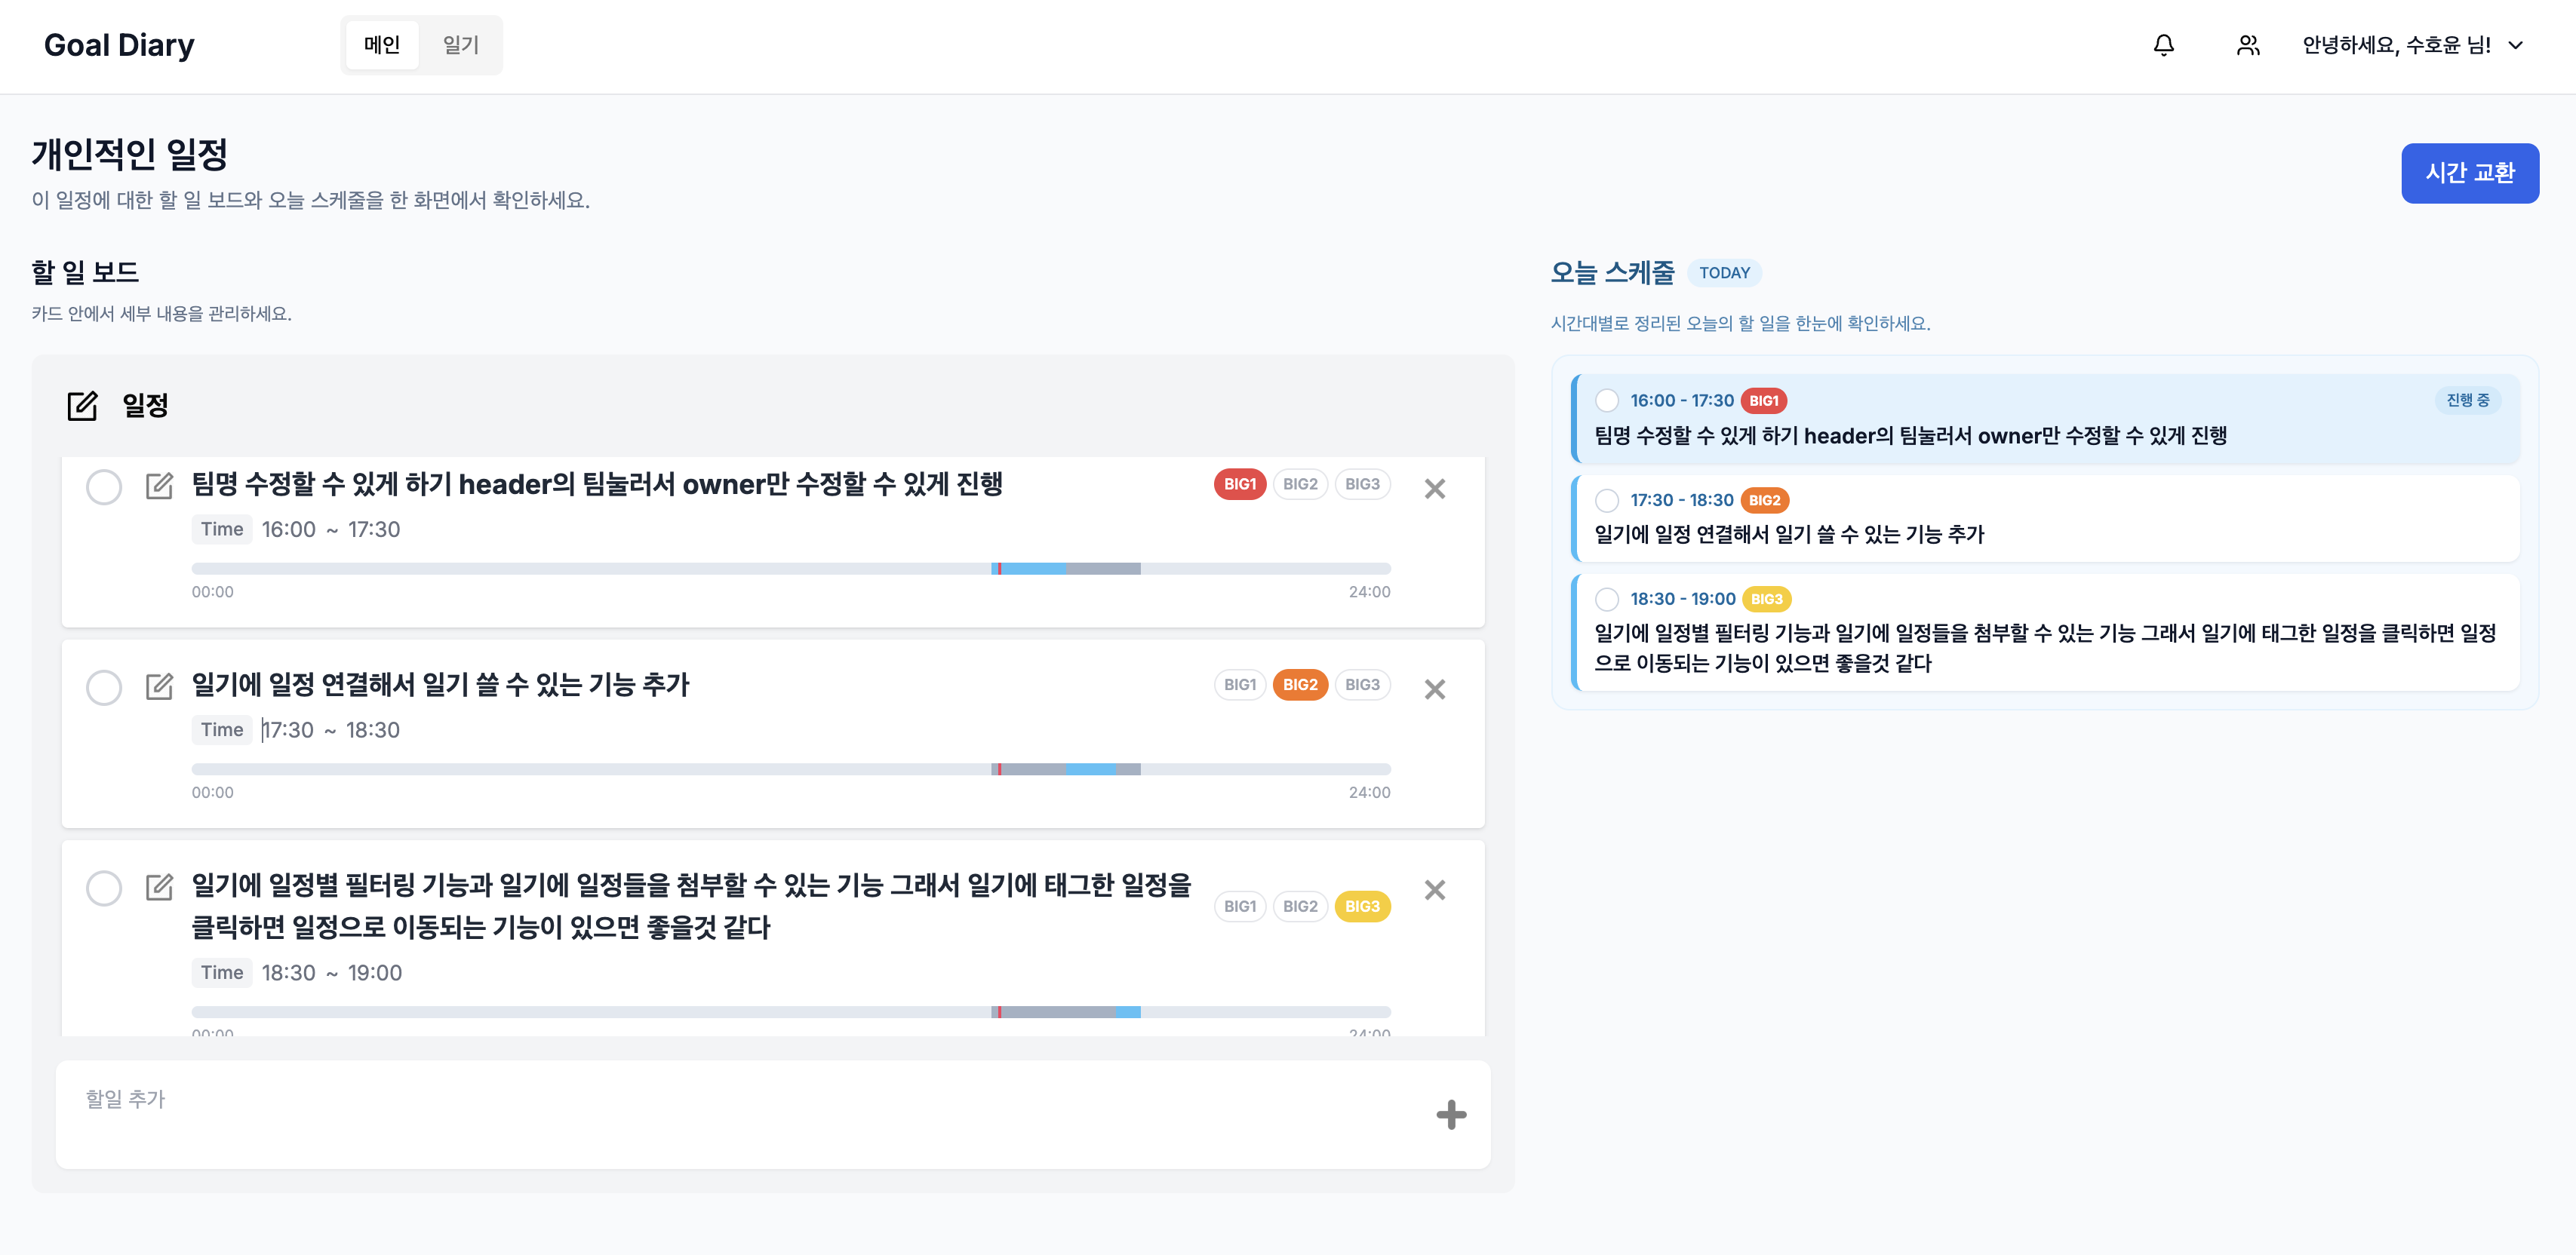Viewport: 2576px width, 1255px height.
Task: Click the pencil icon on the 팀명 수정 card
Action: tap(159, 486)
